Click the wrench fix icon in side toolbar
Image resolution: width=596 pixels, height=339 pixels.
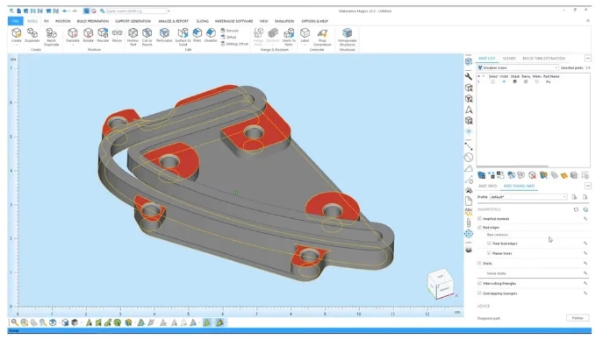469,76
